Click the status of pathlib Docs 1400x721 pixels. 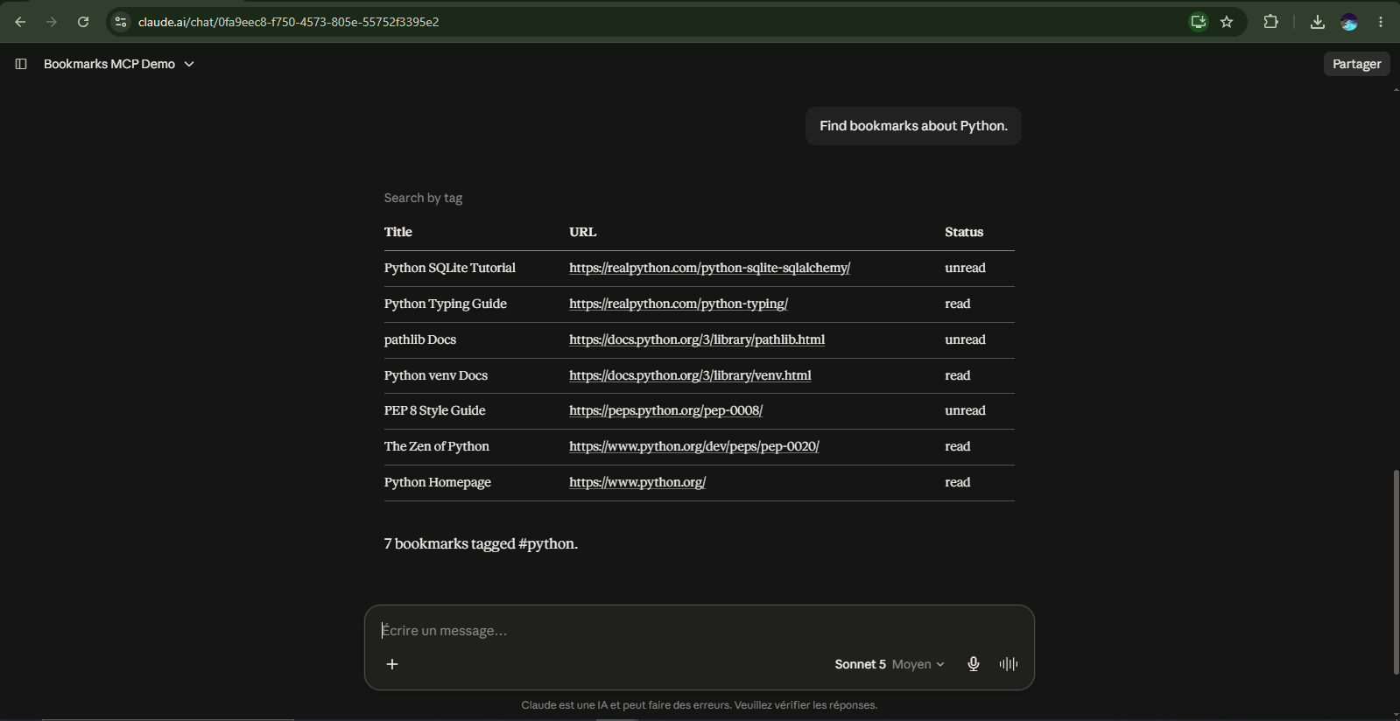tap(965, 339)
